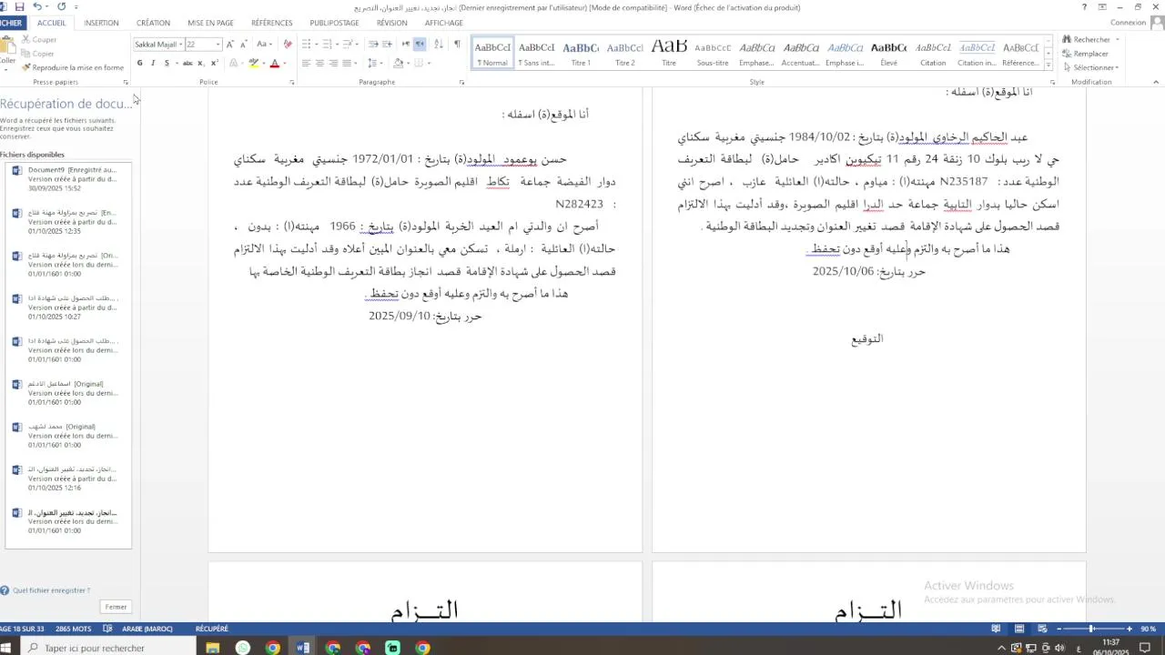Open Rechercher dropdown arrow
Viewport: 1165px width, 655px height.
pyautogui.click(x=1117, y=40)
